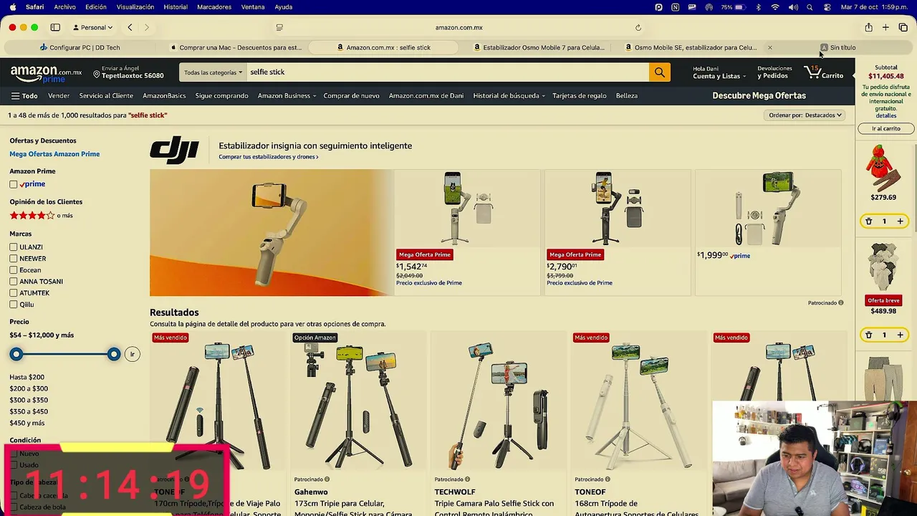Open the Personal profile dropdown in Safari
The height and width of the screenshot is (516, 917).
pyautogui.click(x=93, y=27)
